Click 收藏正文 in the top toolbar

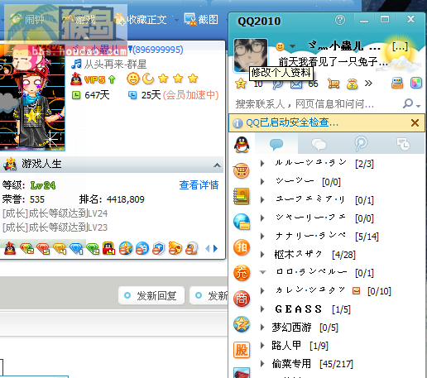140,20
